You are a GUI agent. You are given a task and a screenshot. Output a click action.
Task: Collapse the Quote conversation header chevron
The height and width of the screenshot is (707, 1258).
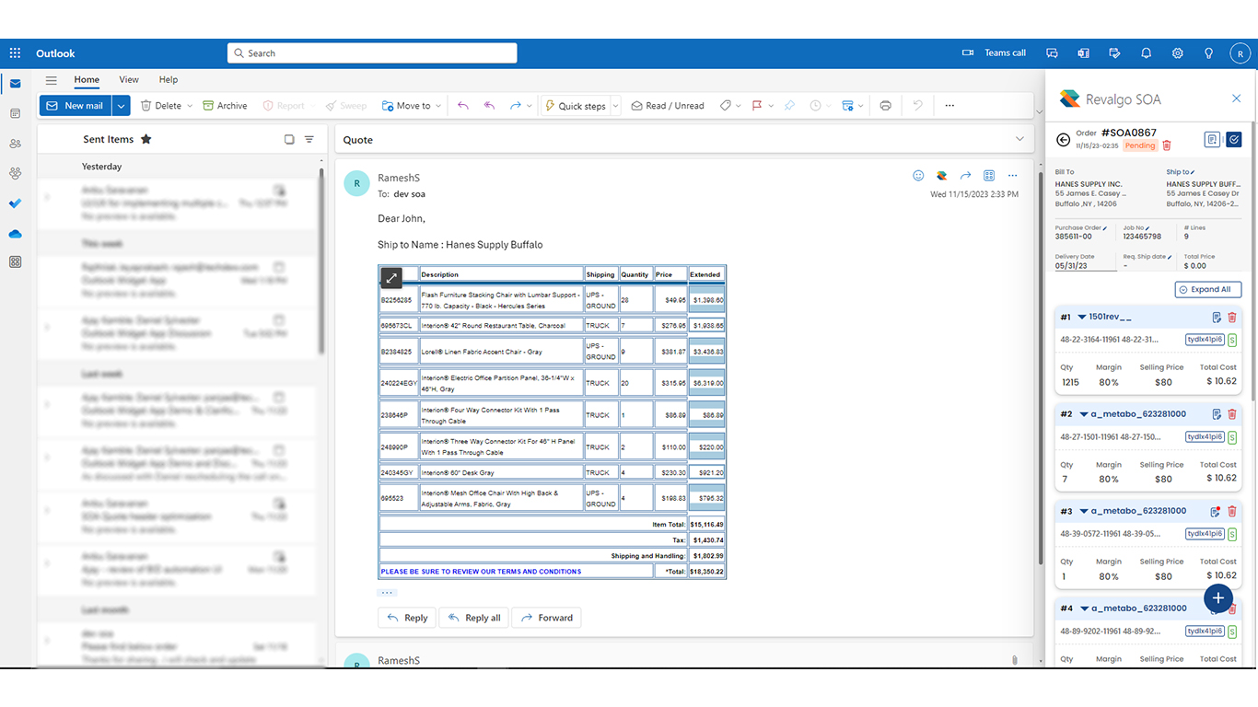1019,139
